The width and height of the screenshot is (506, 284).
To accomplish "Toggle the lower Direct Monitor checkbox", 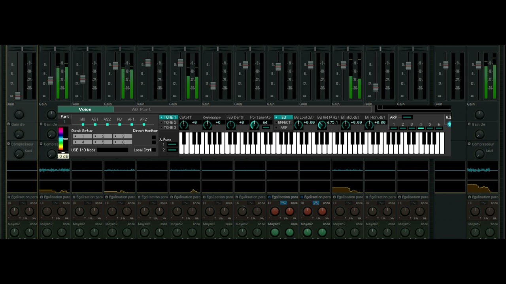I will [x=154, y=143].
